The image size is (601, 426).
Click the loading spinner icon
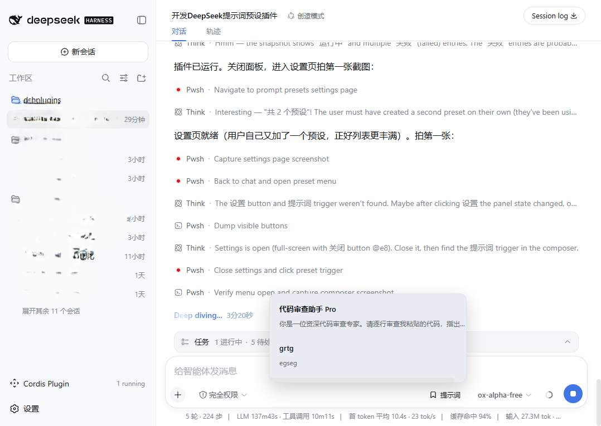coord(549,395)
